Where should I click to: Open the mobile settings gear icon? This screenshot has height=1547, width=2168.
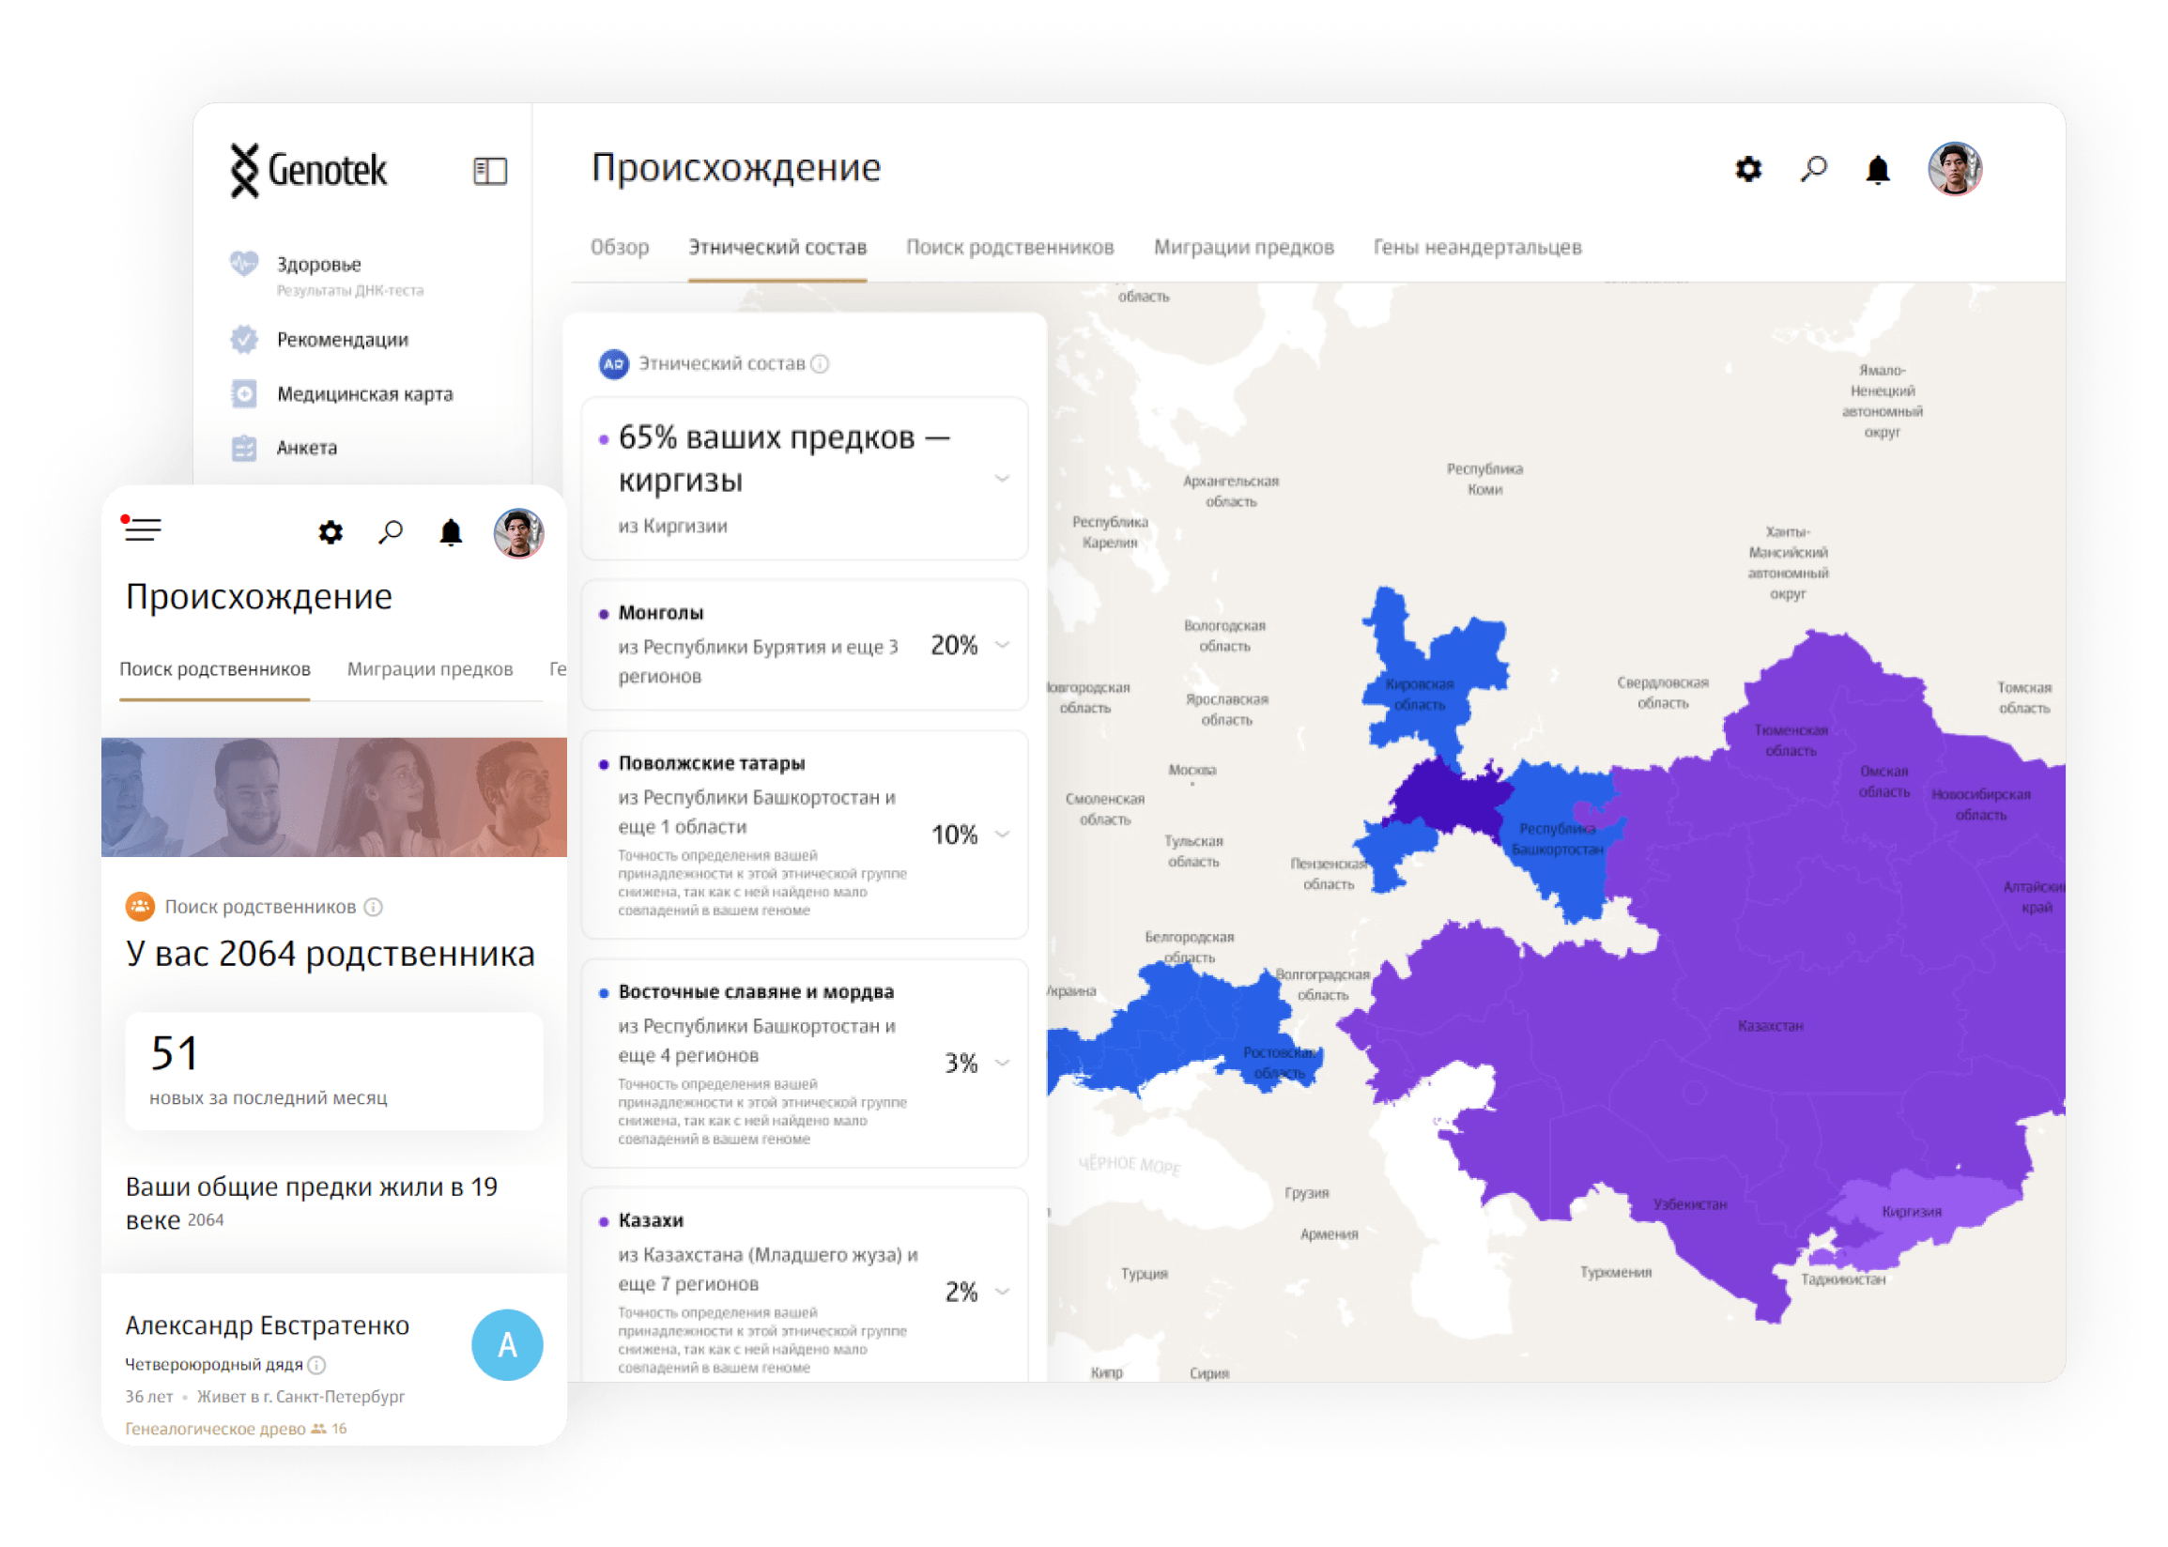[x=331, y=531]
